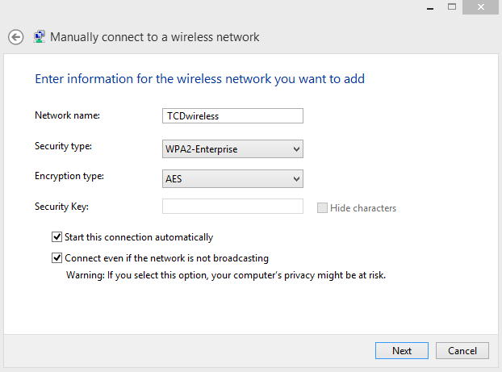Click the Security type dropdown arrow

click(x=296, y=149)
